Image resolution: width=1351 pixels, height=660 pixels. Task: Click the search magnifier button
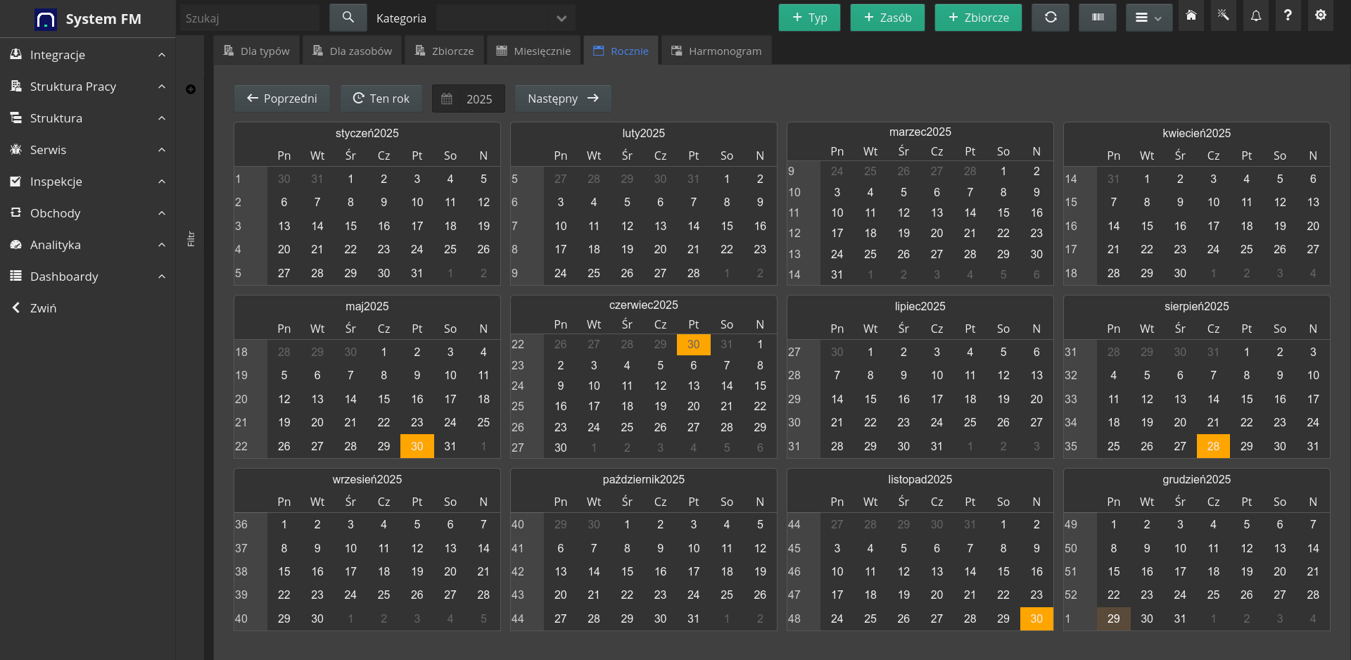(348, 18)
